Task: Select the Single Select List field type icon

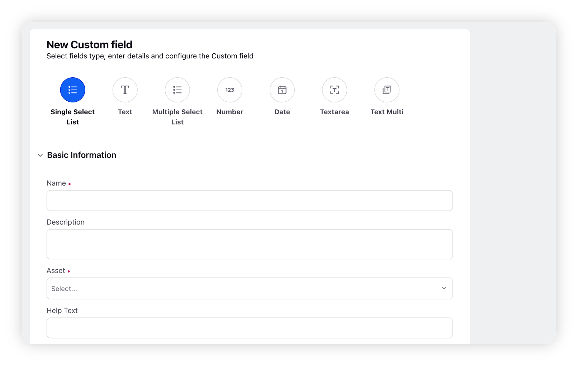Action: coord(73,90)
